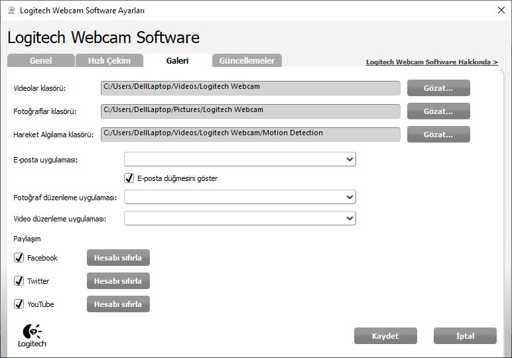Browse for Hareket Algılama klasörü with Gözat
The width and height of the screenshot is (512, 358).
(x=438, y=135)
